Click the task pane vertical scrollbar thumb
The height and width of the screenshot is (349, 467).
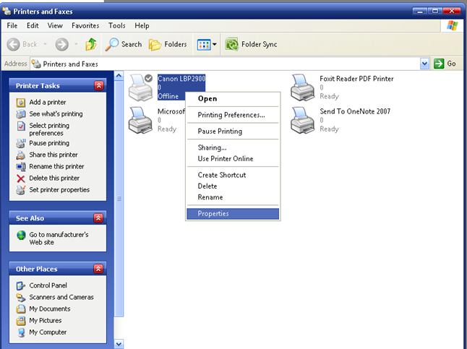tap(119, 199)
